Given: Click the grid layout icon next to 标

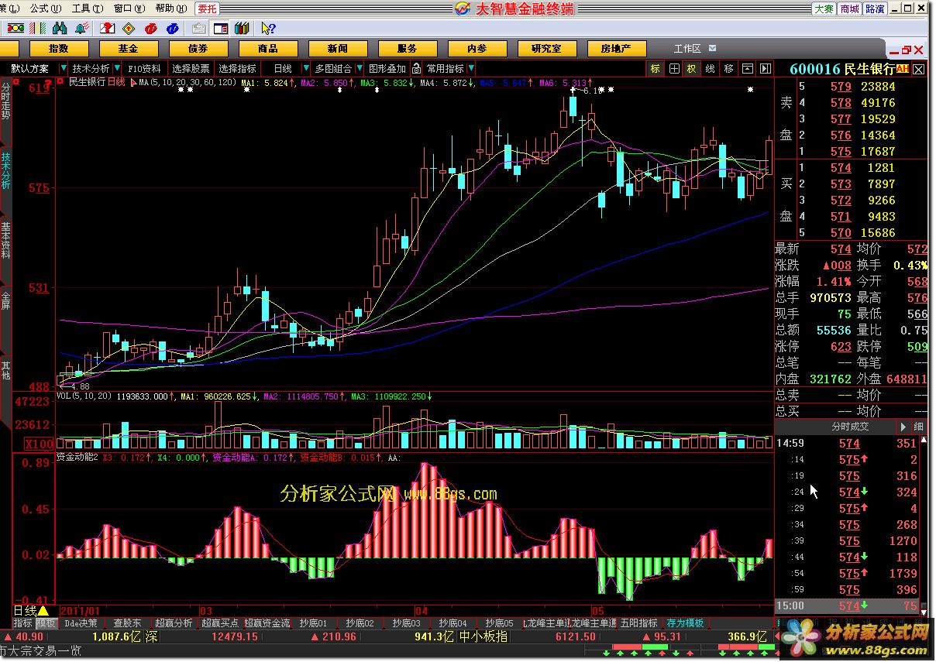Looking at the screenshot, I should pos(674,69).
